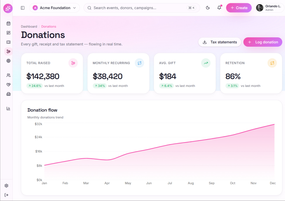This screenshot has height=201, width=285.
Task: Open the tickets sidebar icon
Action: click(x=8, y=42)
